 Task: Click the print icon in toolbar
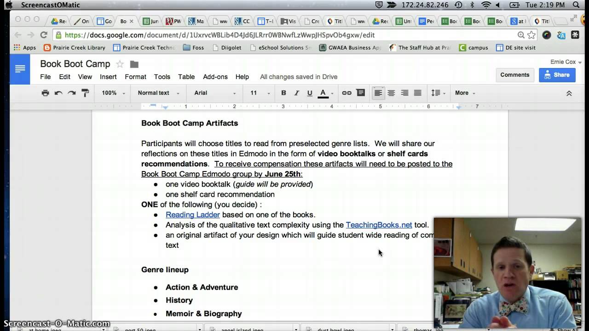click(x=45, y=93)
